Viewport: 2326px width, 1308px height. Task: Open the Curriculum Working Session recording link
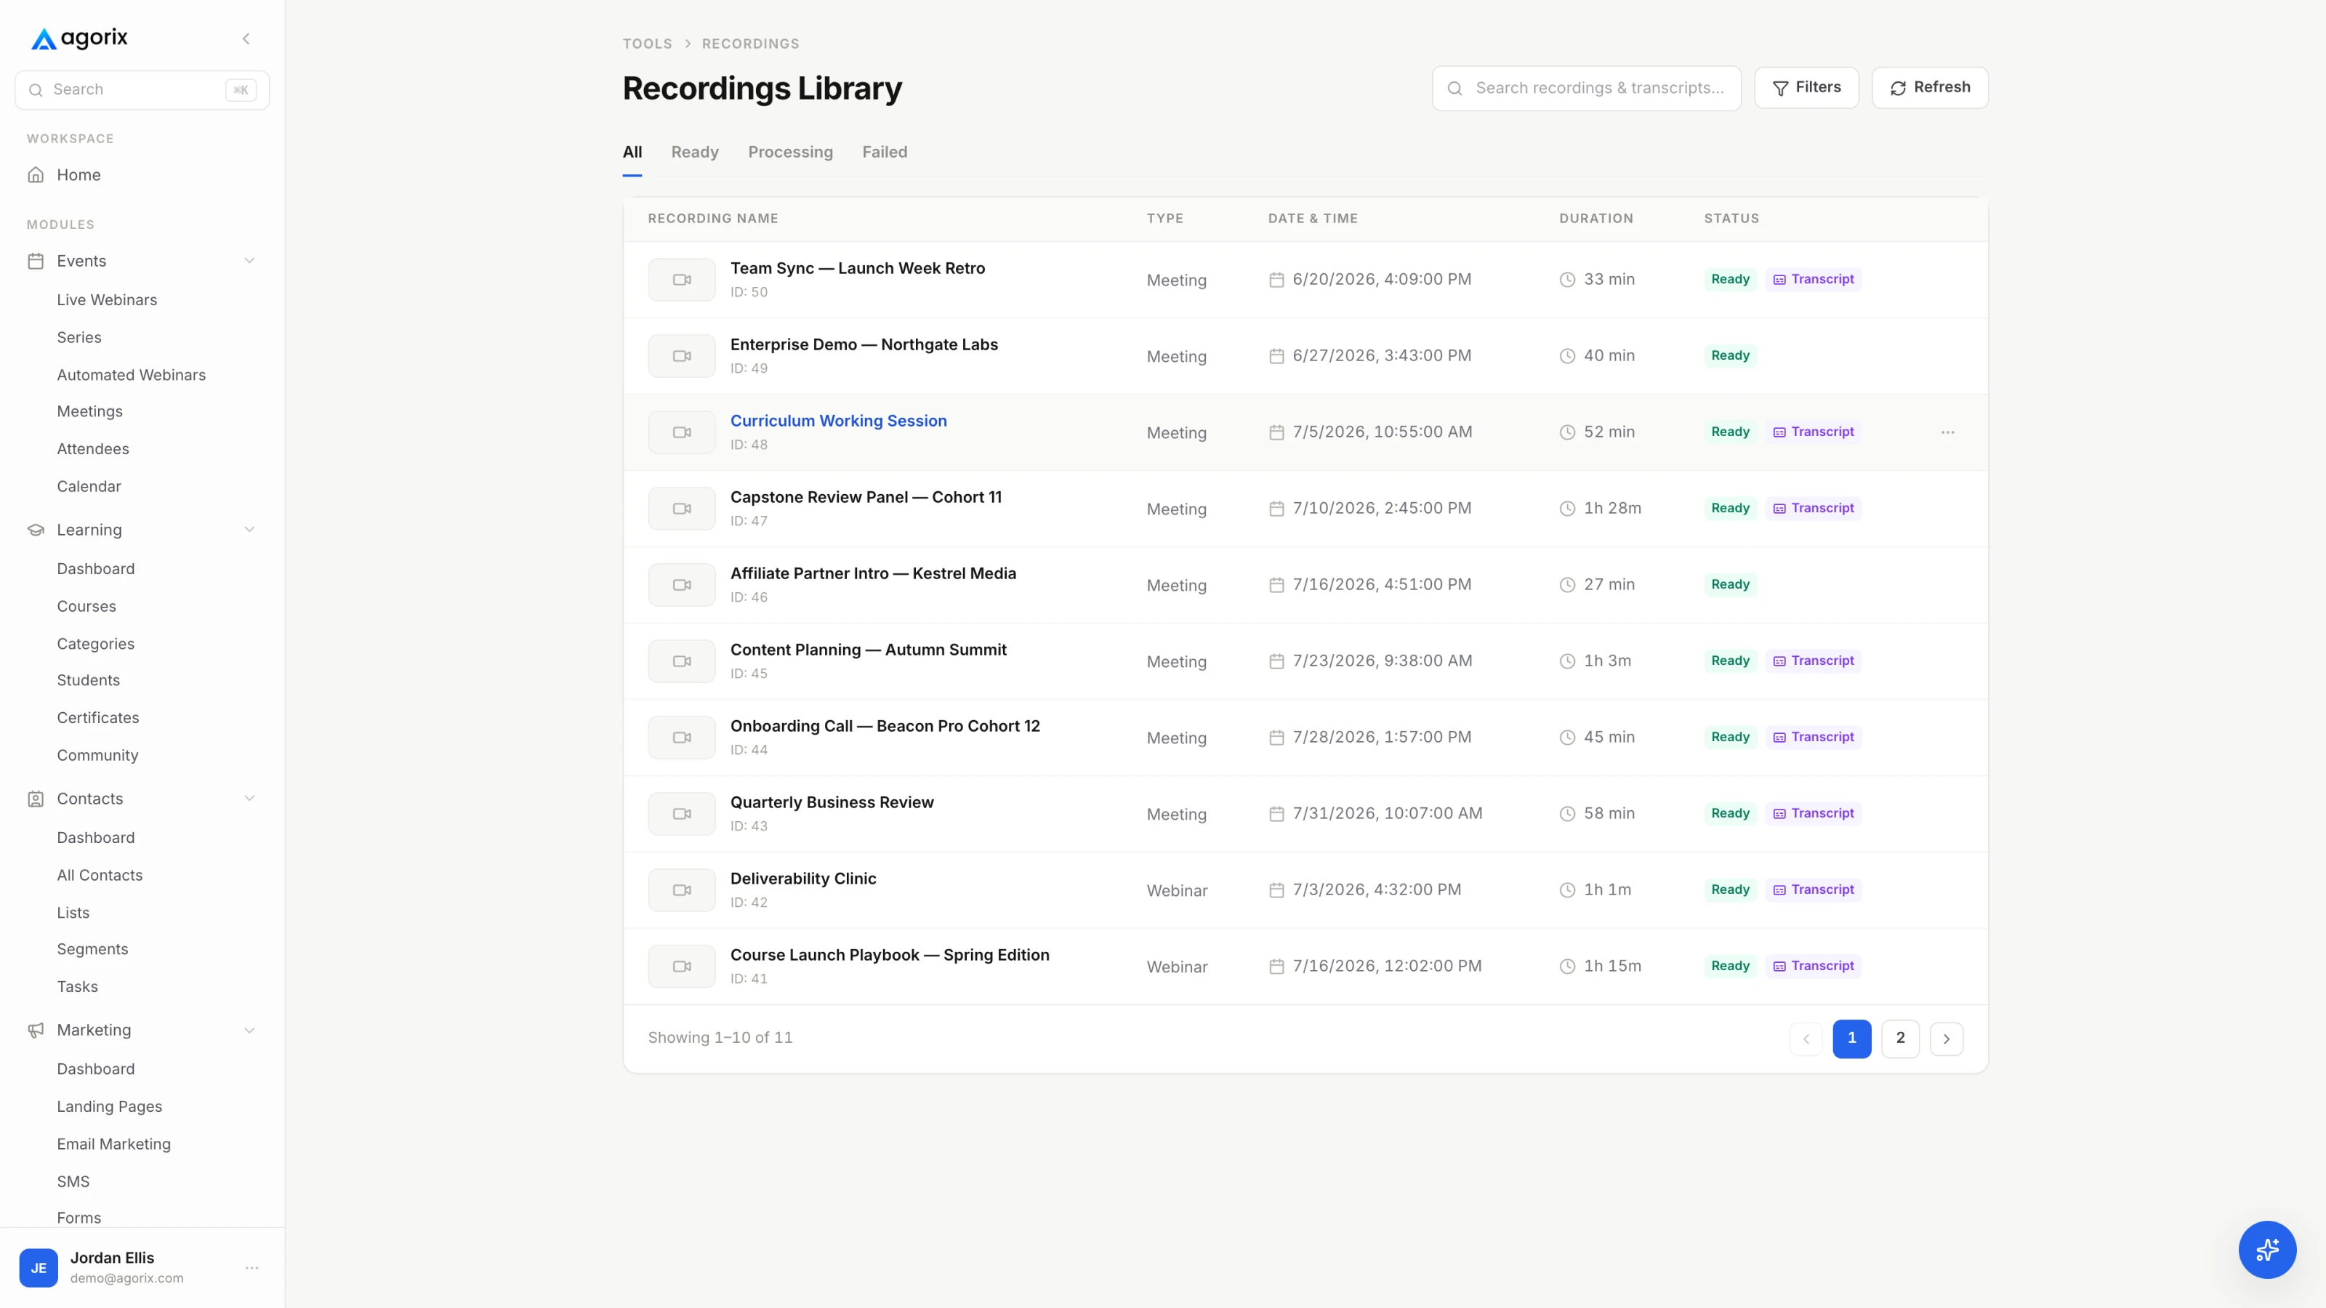(838, 421)
